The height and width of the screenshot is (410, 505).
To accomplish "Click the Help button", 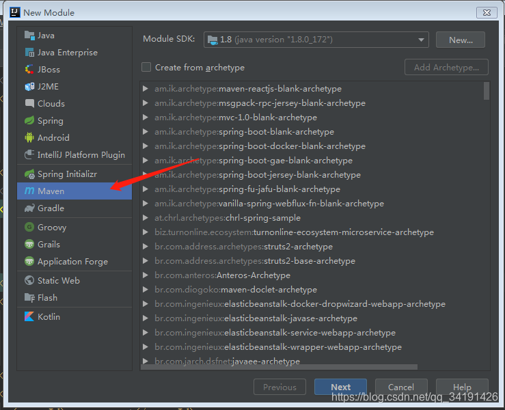I will [x=462, y=387].
